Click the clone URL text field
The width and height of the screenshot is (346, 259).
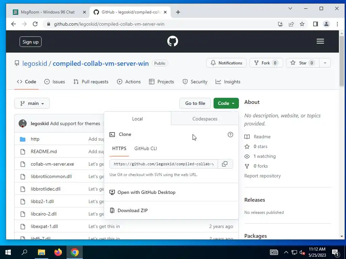(164, 164)
